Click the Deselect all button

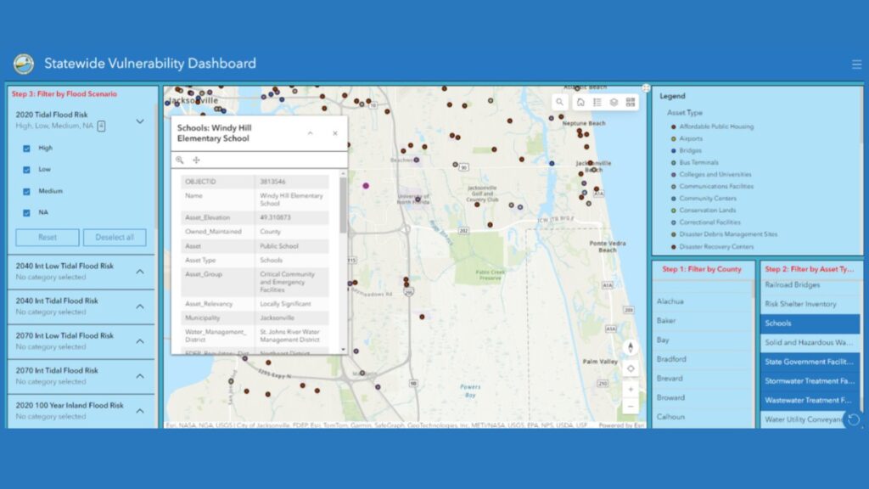click(x=115, y=237)
